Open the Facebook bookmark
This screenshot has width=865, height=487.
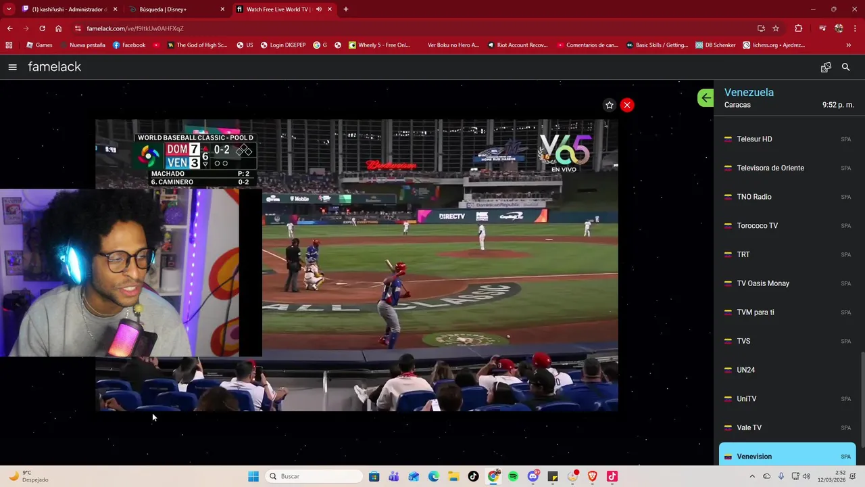[x=129, y=45]
